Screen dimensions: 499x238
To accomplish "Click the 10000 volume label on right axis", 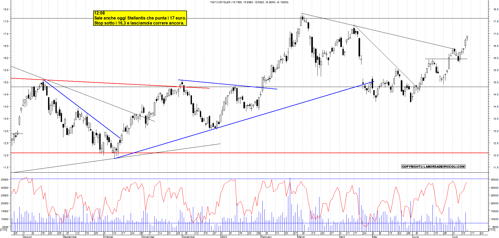I will pyautogui.click(x=495, y=219).
